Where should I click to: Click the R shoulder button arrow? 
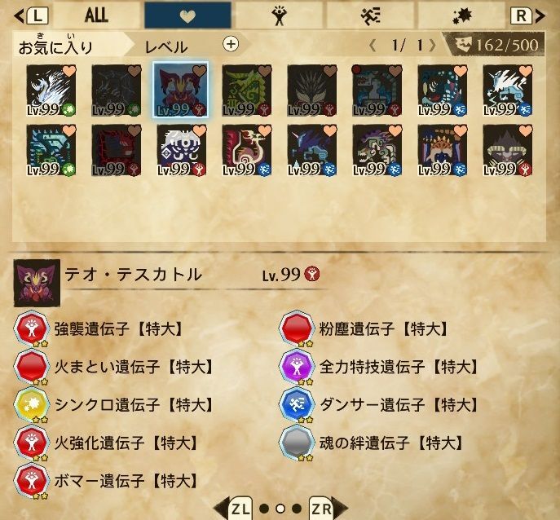(x=527, y=15)
